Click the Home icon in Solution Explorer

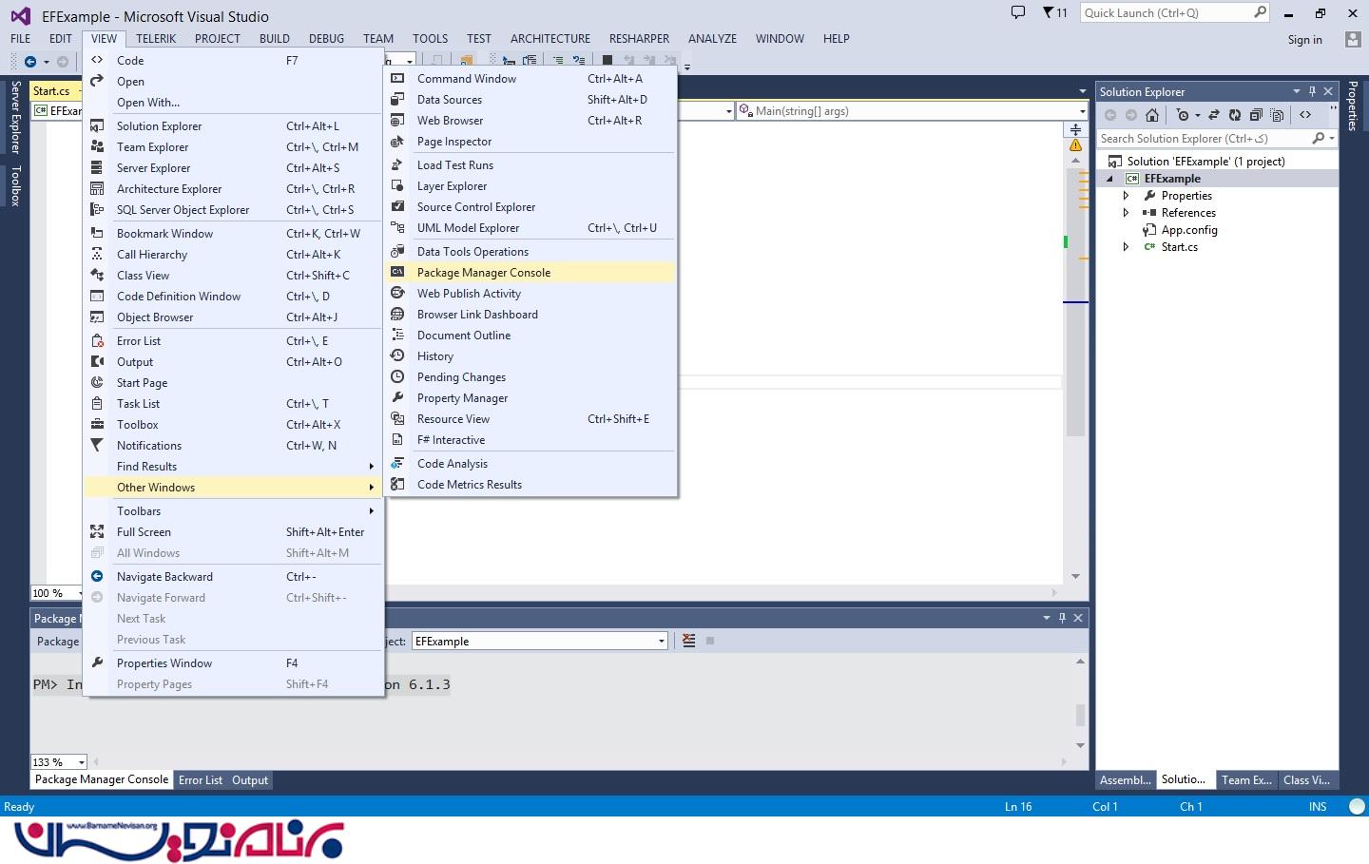coord(1151,115)
